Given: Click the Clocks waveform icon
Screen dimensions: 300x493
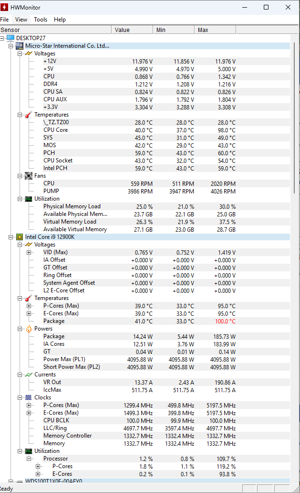Looking at the screenshot, I should pos(29,398).
